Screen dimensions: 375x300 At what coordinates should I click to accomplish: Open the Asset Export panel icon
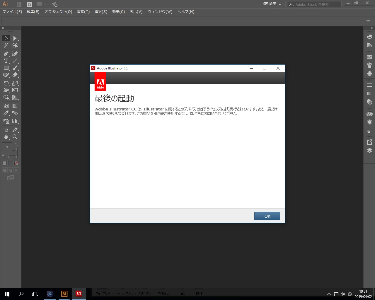point(369,142)
